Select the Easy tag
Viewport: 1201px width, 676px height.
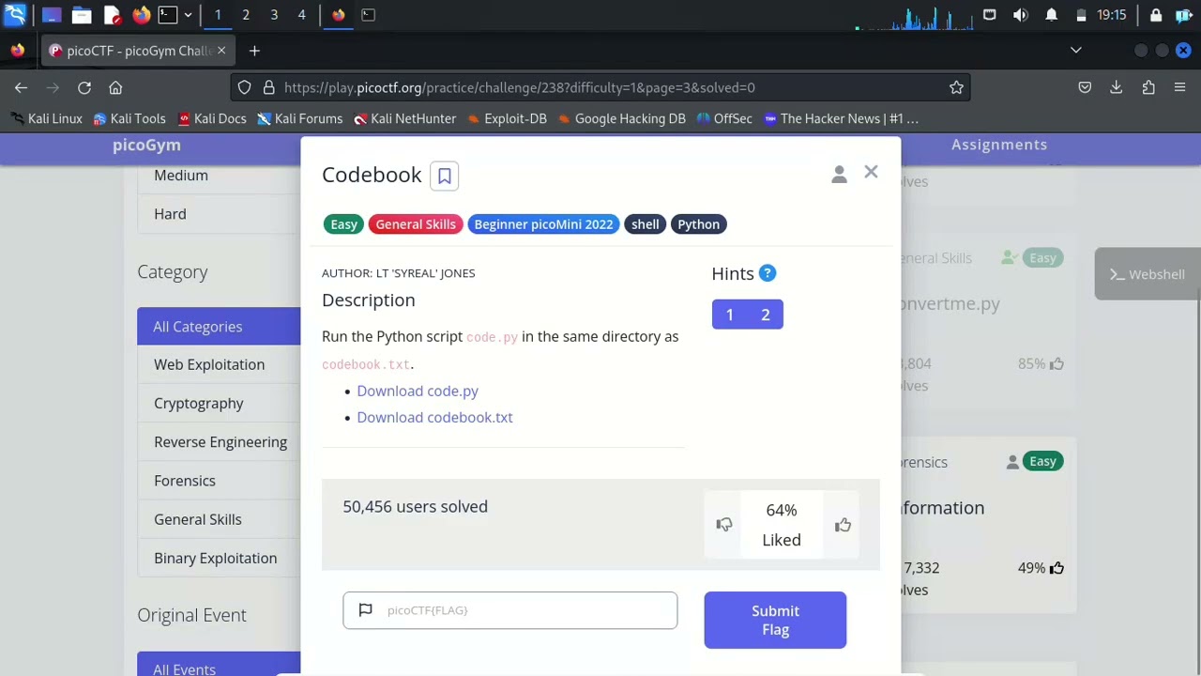click(343, 224)
